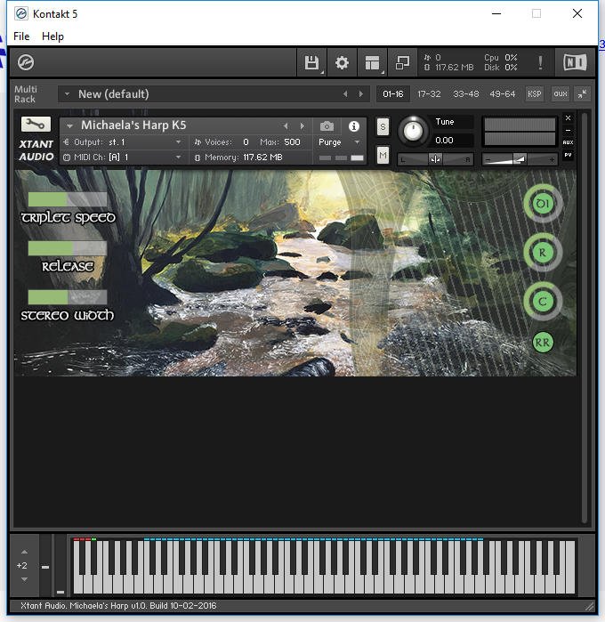Click the Max voices value 500
Viewport: 605px width, 622px height.
click(x=292, y=142)
